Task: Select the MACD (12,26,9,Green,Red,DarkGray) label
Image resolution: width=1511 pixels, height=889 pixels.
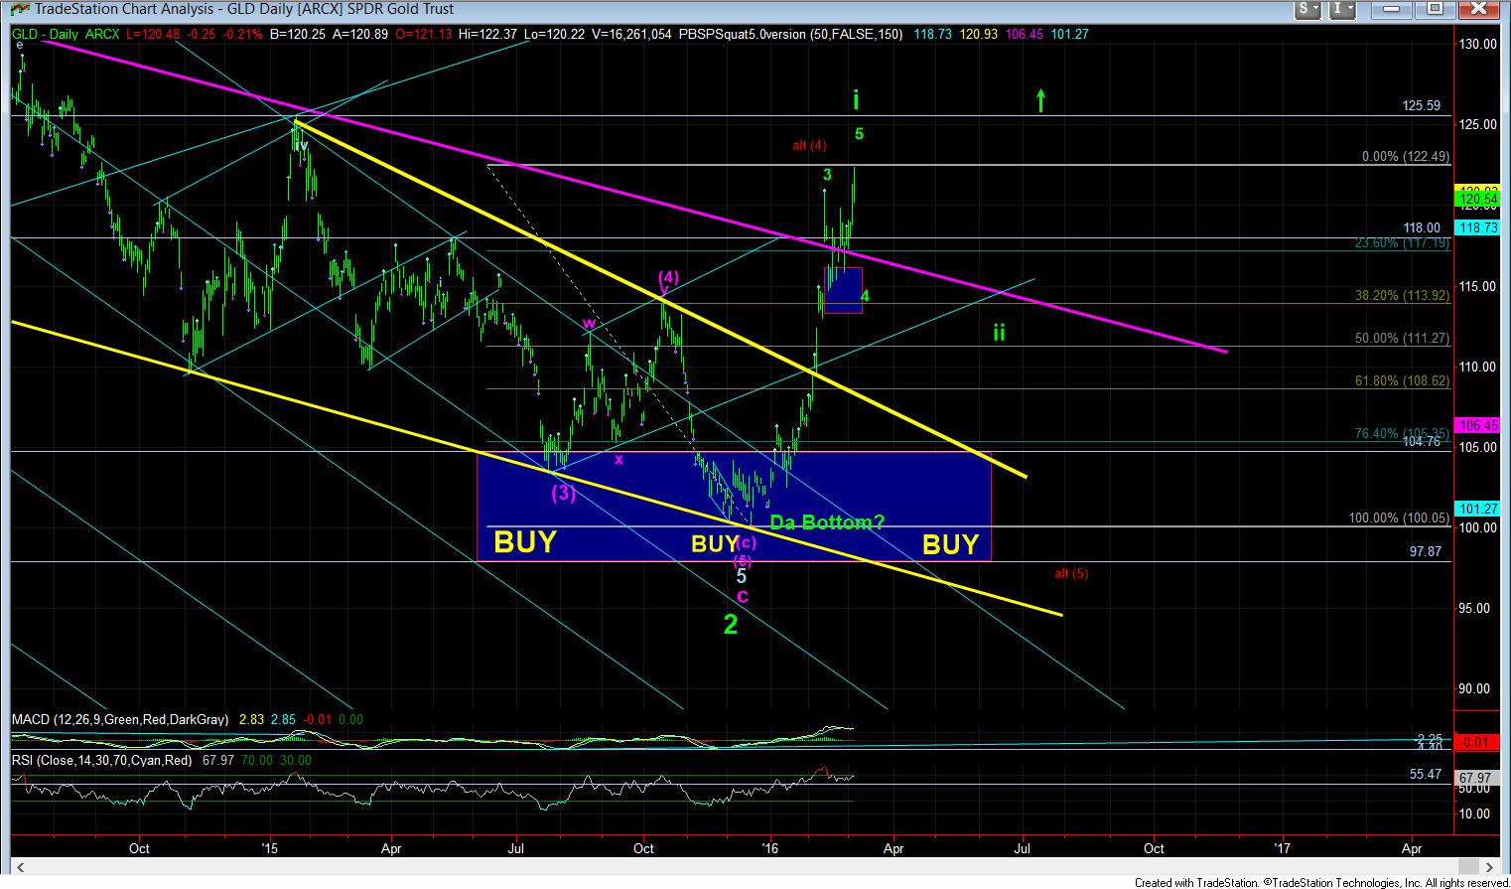Action: [x=120, y=719]
